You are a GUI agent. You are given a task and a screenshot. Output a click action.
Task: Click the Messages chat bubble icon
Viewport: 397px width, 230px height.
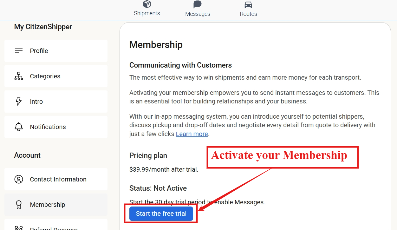click(x=198, y=4)
